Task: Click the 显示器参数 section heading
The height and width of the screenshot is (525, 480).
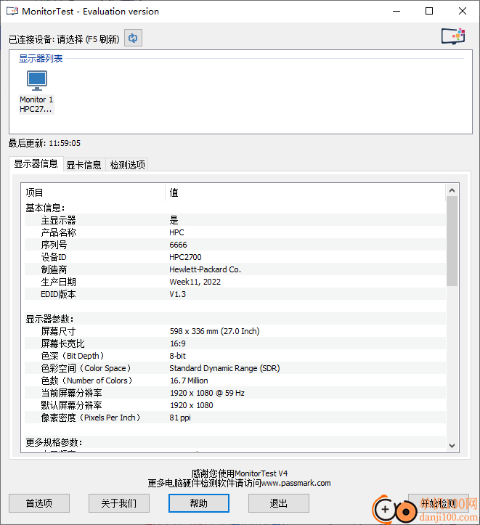Action: 49,319
